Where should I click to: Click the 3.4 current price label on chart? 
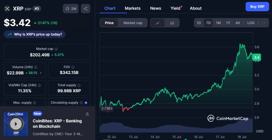tap(257, 57)
